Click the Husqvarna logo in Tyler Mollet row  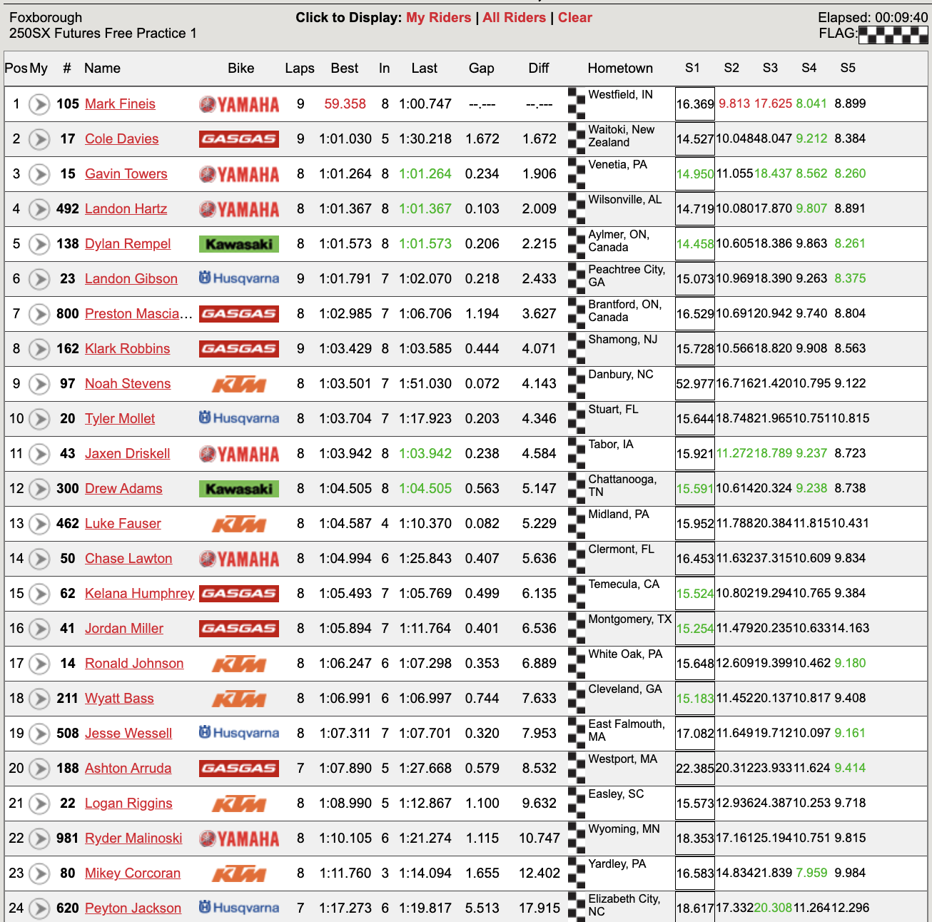pyautogui.click(x=239, y=419)
